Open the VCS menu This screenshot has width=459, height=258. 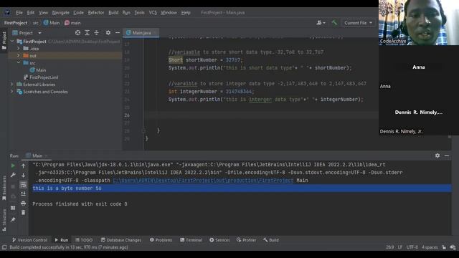pyautogui.click(x=153, y=13)
